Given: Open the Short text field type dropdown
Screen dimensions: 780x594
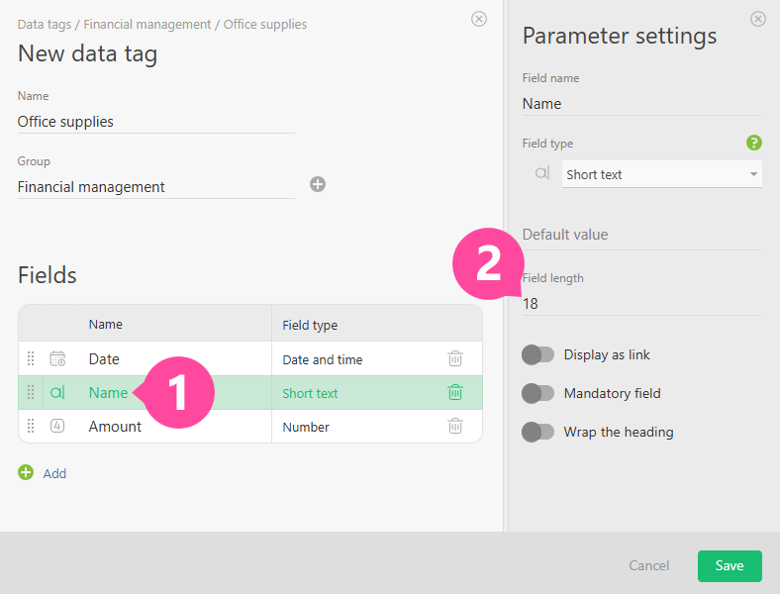Looking at the screenshot, I should 661,174.
